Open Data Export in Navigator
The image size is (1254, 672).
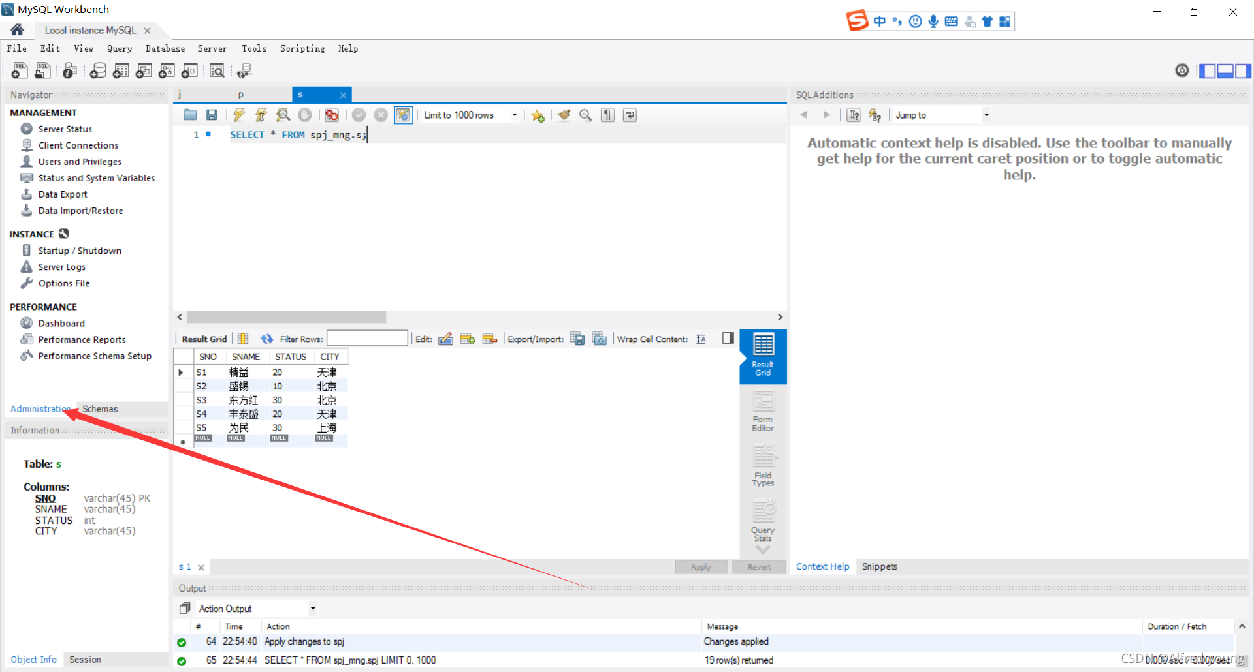tap(63, 194)
